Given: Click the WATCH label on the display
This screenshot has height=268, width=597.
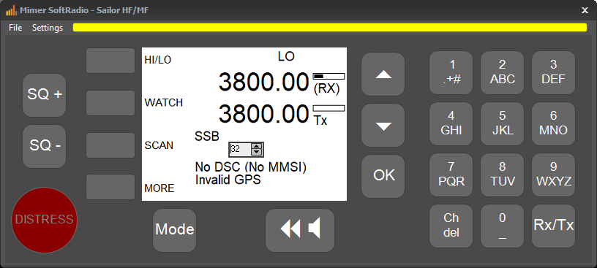Looking at the screenshot, I should (164, 103).
